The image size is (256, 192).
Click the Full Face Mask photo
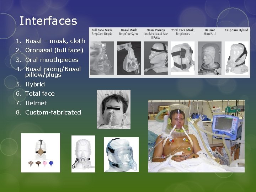pyautogui.click(x=102, y=58)
